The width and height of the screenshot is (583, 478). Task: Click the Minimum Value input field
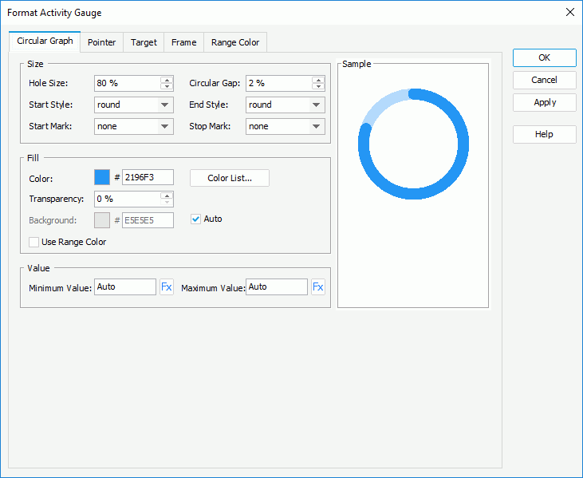coord(125,286)
